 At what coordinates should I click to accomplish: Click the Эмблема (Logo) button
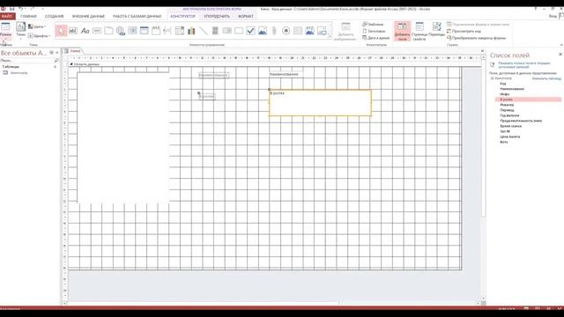pos(373,25)
